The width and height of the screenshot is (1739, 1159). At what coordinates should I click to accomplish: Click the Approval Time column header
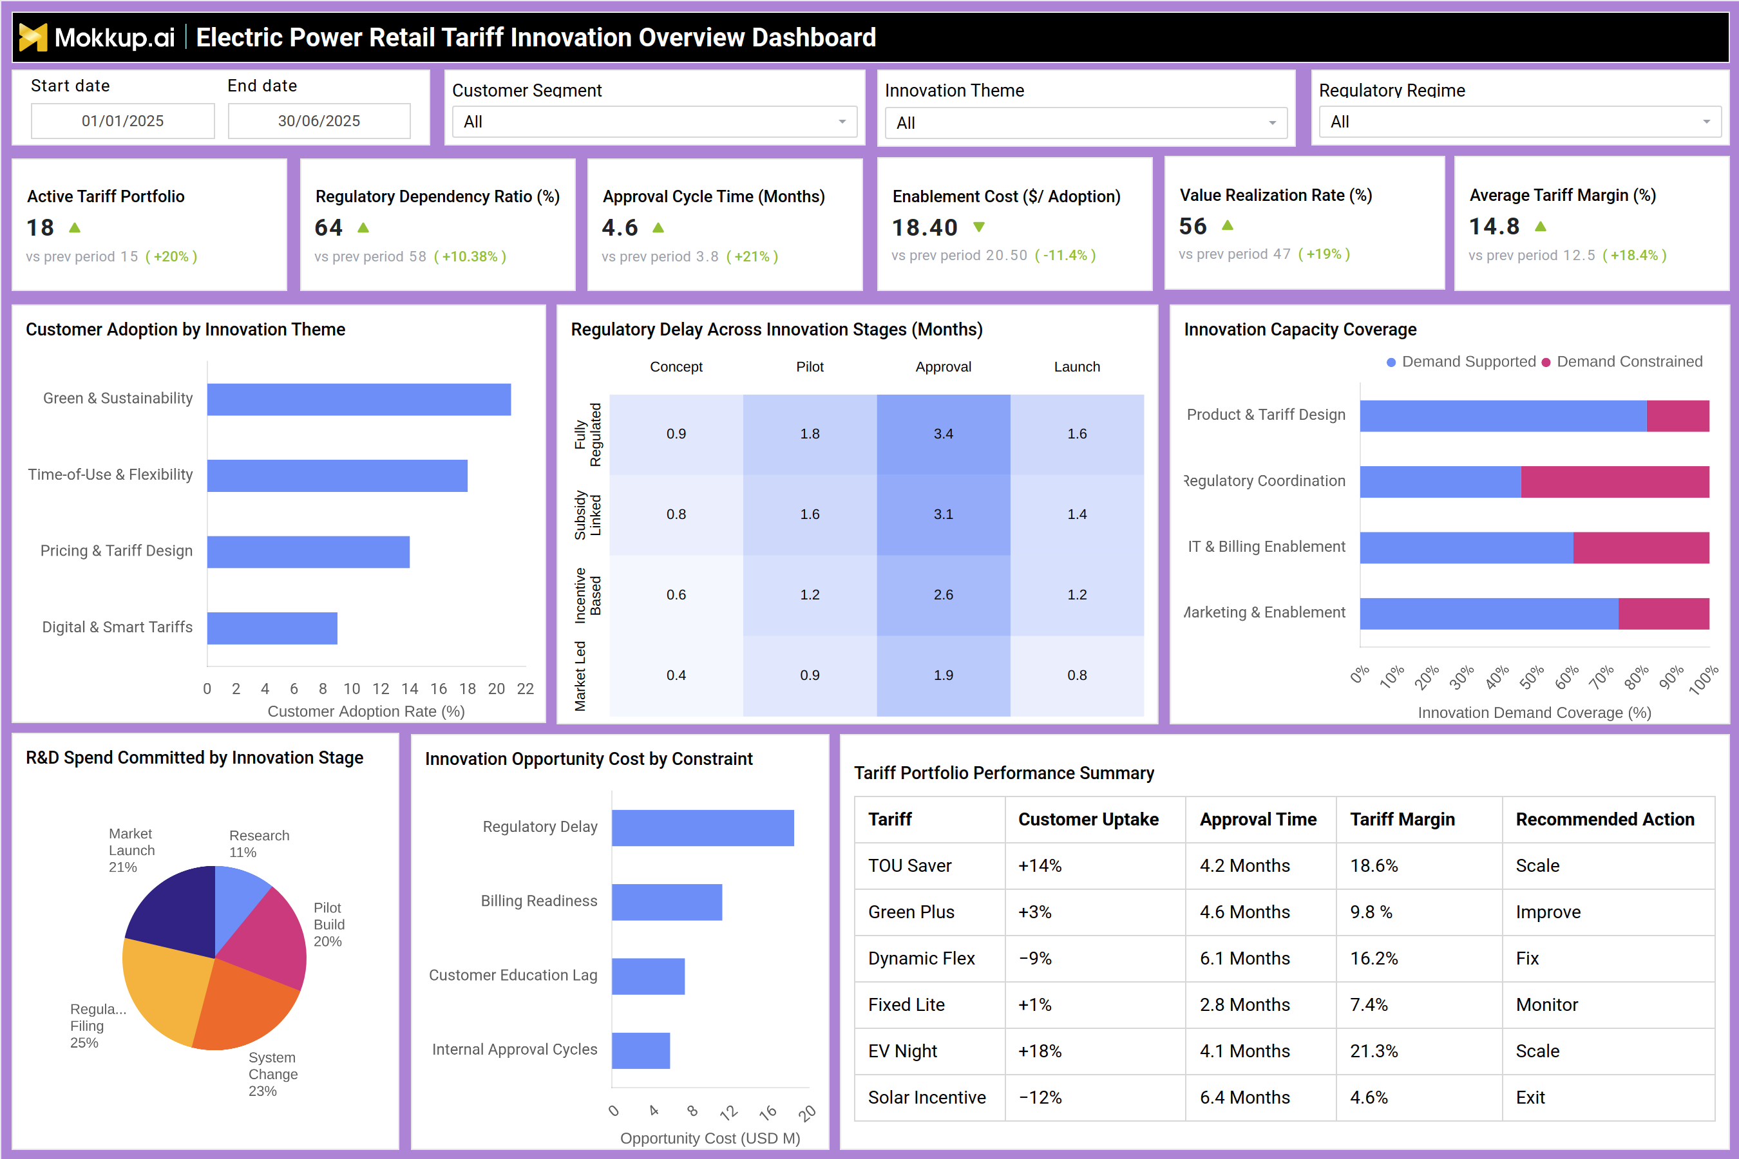click(1258, 820)
